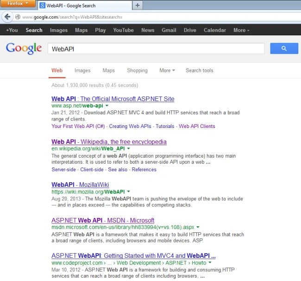Follow the Creating Web APIs sitelink
301x281 pixels.
point(130,126)
